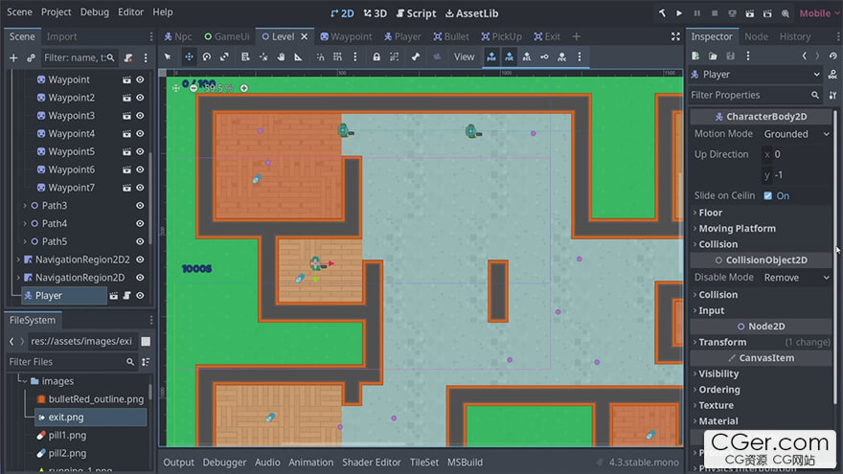Activate the Rotate Mode tool
Screen dimensions: 843x474
point(207,56)
